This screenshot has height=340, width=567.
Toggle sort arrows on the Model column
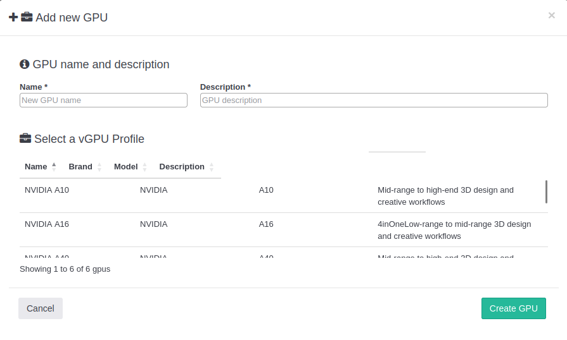coord(144,167)
